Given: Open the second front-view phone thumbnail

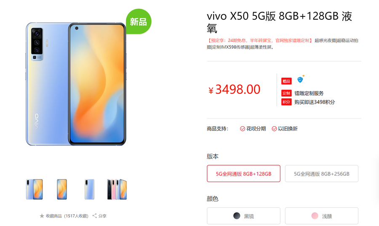Looking at the screenshot, I should pos(62,189).
